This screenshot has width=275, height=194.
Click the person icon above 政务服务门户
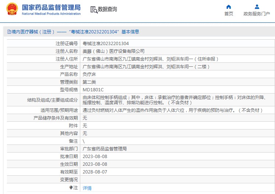click(x=257, y=7)
